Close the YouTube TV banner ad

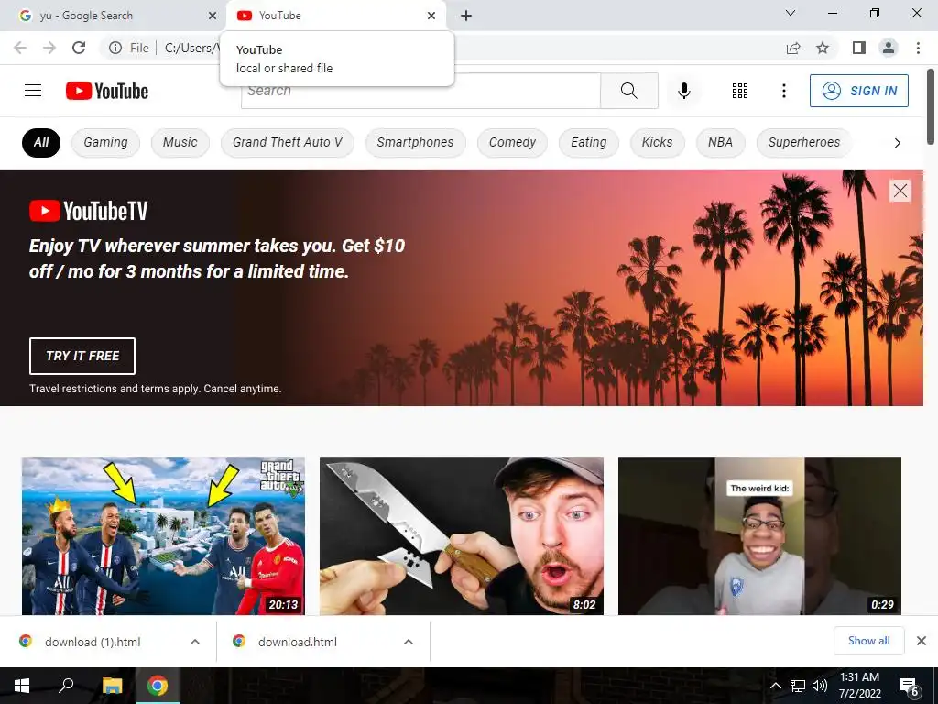click(900, 191)
